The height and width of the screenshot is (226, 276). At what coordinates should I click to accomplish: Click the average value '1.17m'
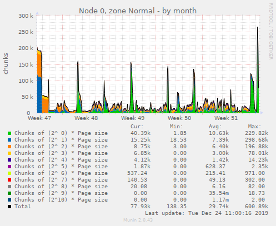click(220, 200)
